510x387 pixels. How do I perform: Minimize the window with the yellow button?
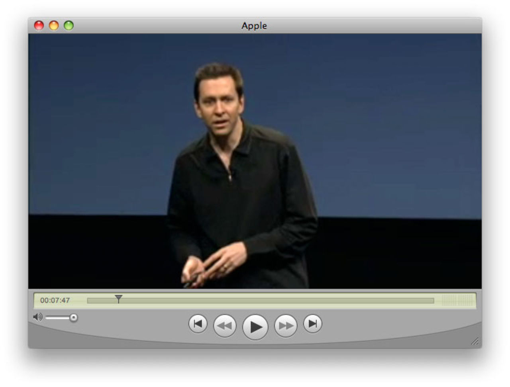click(x=54, y=25)
